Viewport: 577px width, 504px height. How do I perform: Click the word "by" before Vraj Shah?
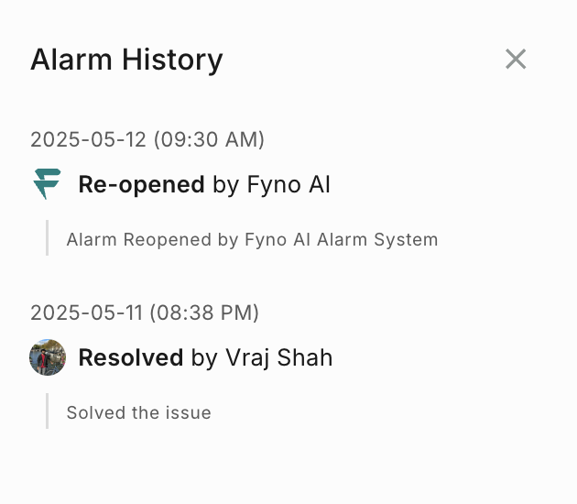[204, 357]
